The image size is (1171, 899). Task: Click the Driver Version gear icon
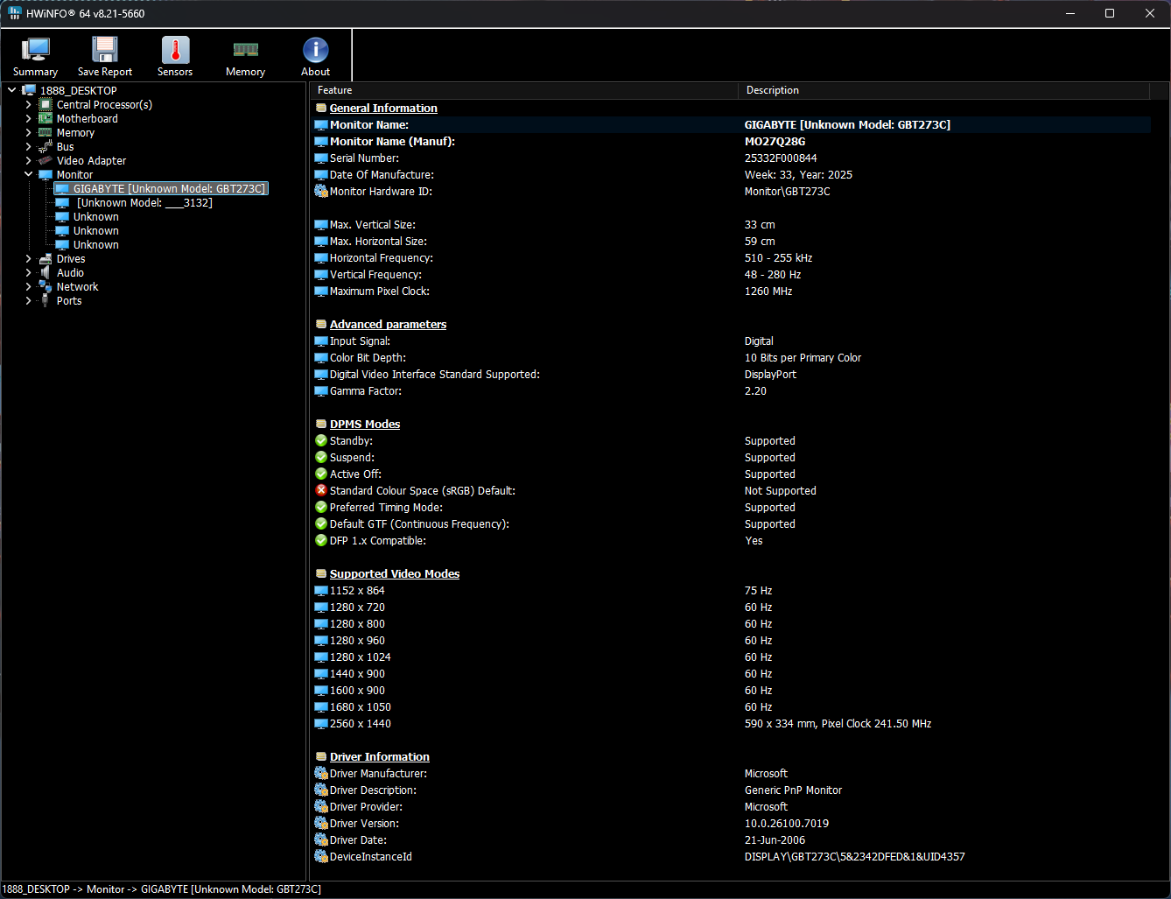[x=321, y=823]
